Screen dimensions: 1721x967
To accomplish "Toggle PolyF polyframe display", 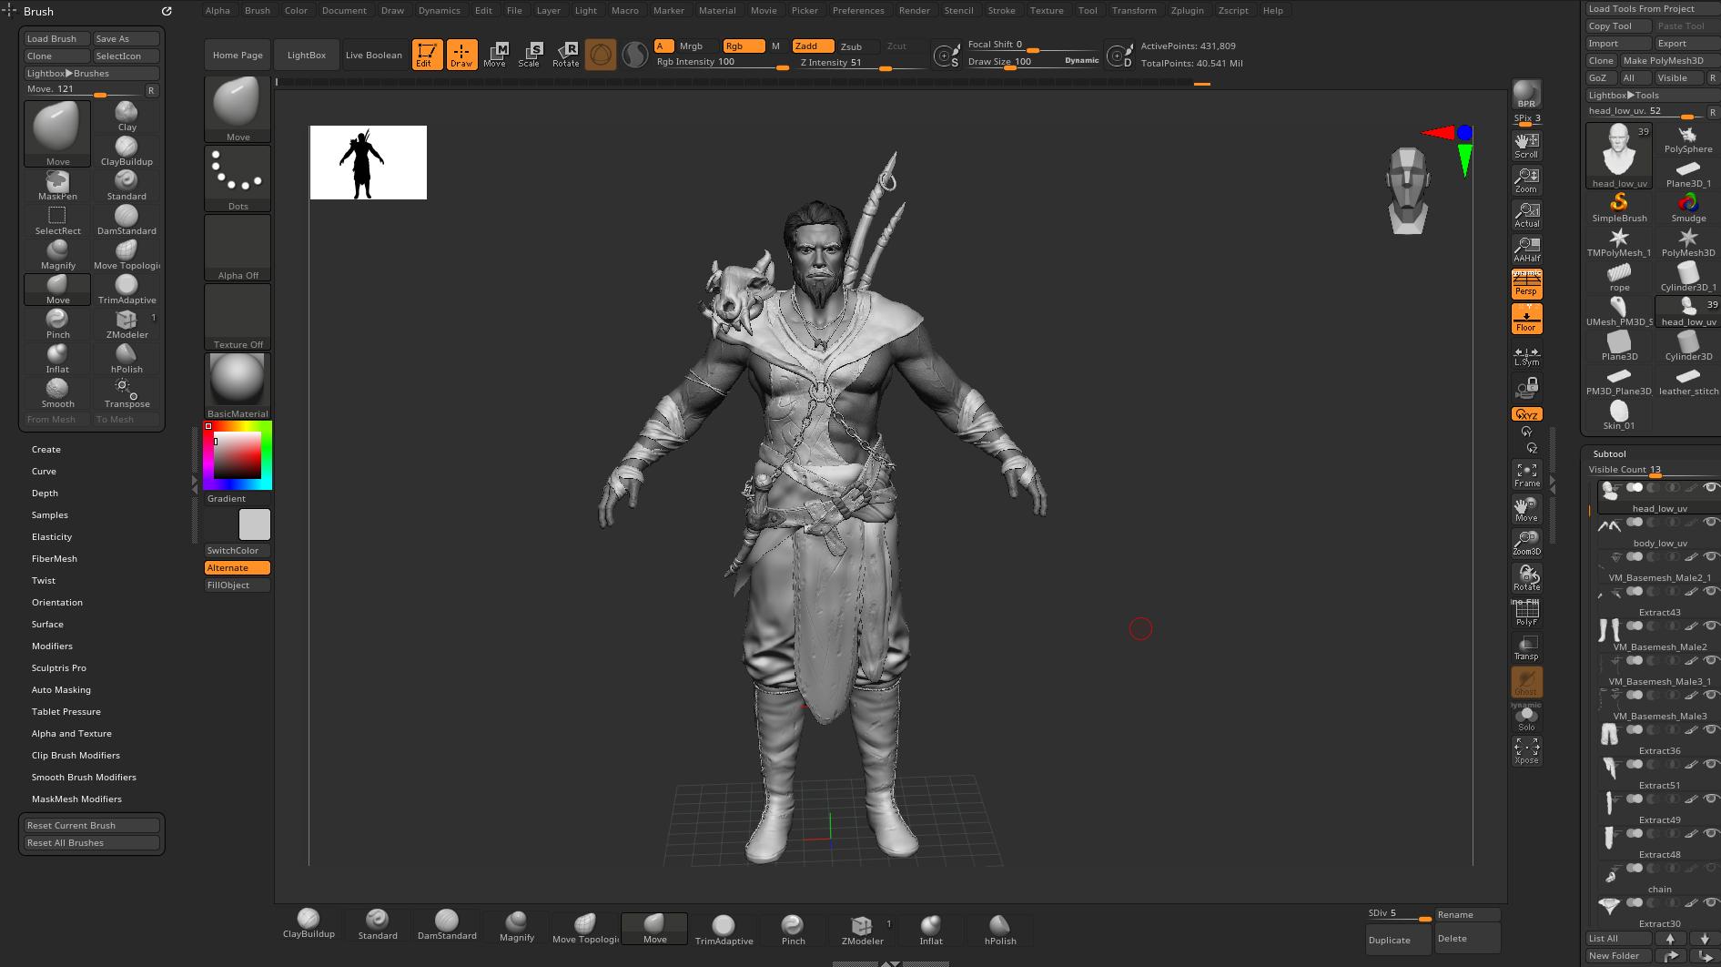I will pyautogui.click(x=1526, y=613).
